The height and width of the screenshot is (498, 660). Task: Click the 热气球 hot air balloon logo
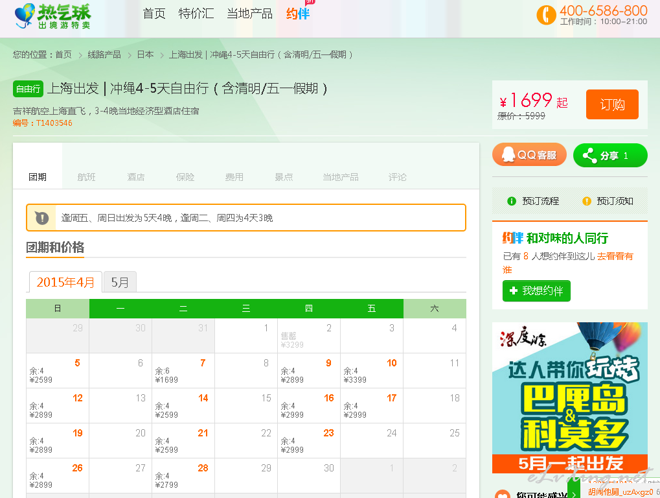53,16
